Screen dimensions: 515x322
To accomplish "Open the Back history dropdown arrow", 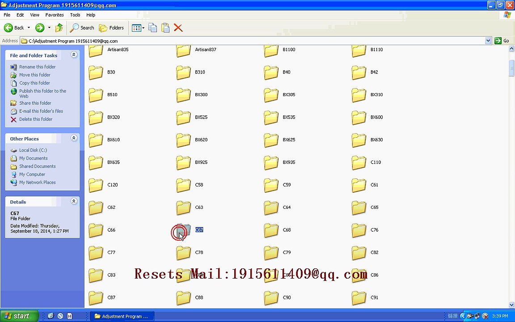I will pyautogui.click(x=29, y=28).
